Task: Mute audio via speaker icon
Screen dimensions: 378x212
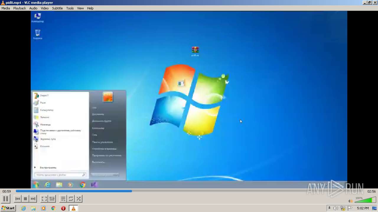Action: click(350, 201)
